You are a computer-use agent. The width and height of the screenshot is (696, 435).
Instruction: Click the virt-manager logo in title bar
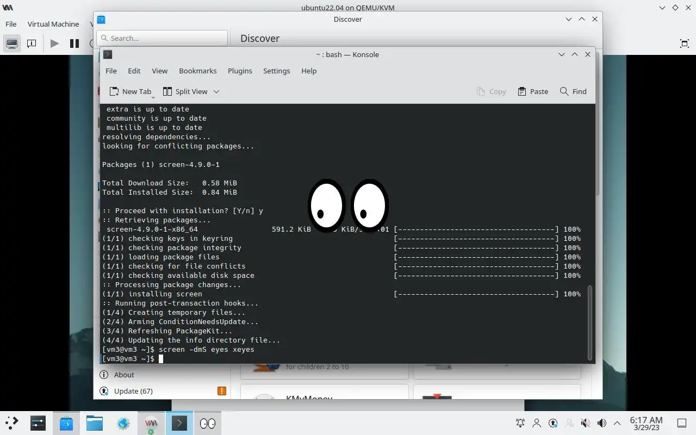(x=8, y=8)
